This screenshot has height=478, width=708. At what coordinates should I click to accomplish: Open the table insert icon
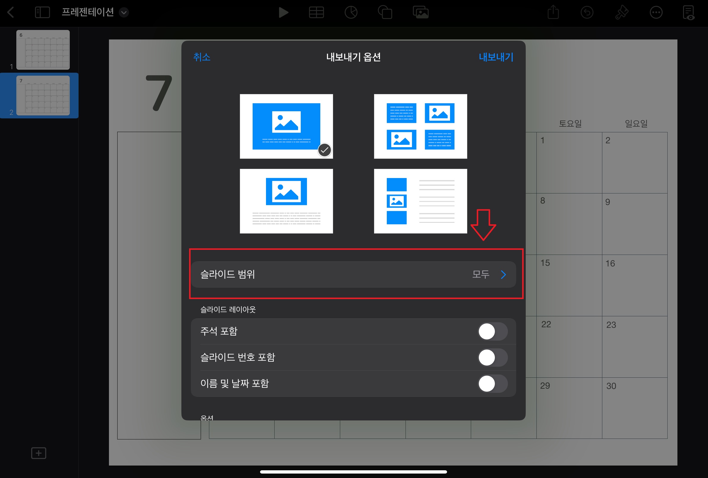(316, 12)
